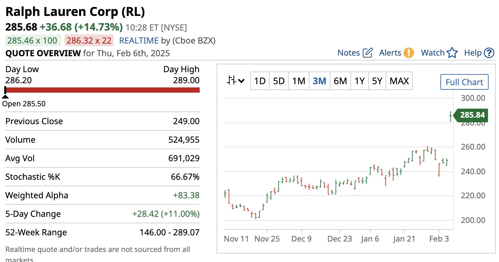Click the Volume value 524,955
499x262 pixels.
pyautogui.click(x=184, y=140)
